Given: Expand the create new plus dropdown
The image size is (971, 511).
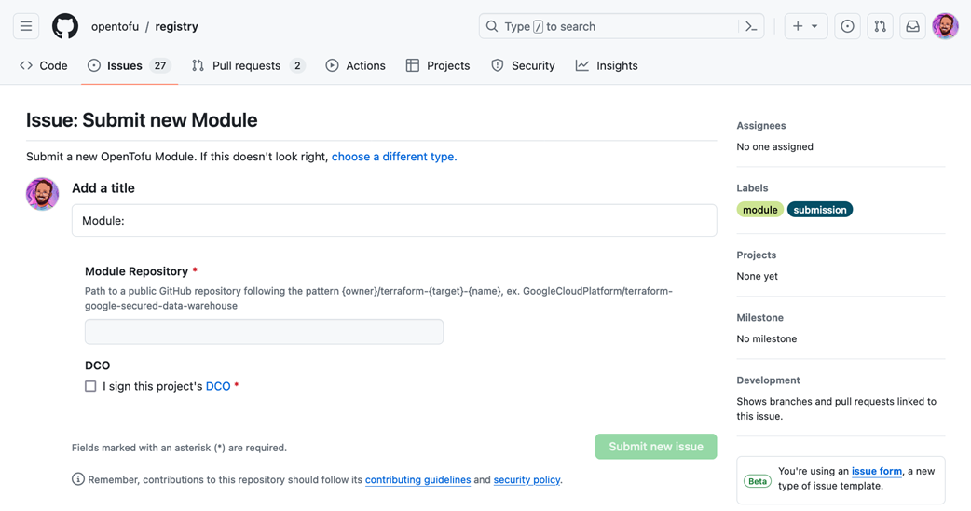Looking at the screenshot, I should pos(805,26).
